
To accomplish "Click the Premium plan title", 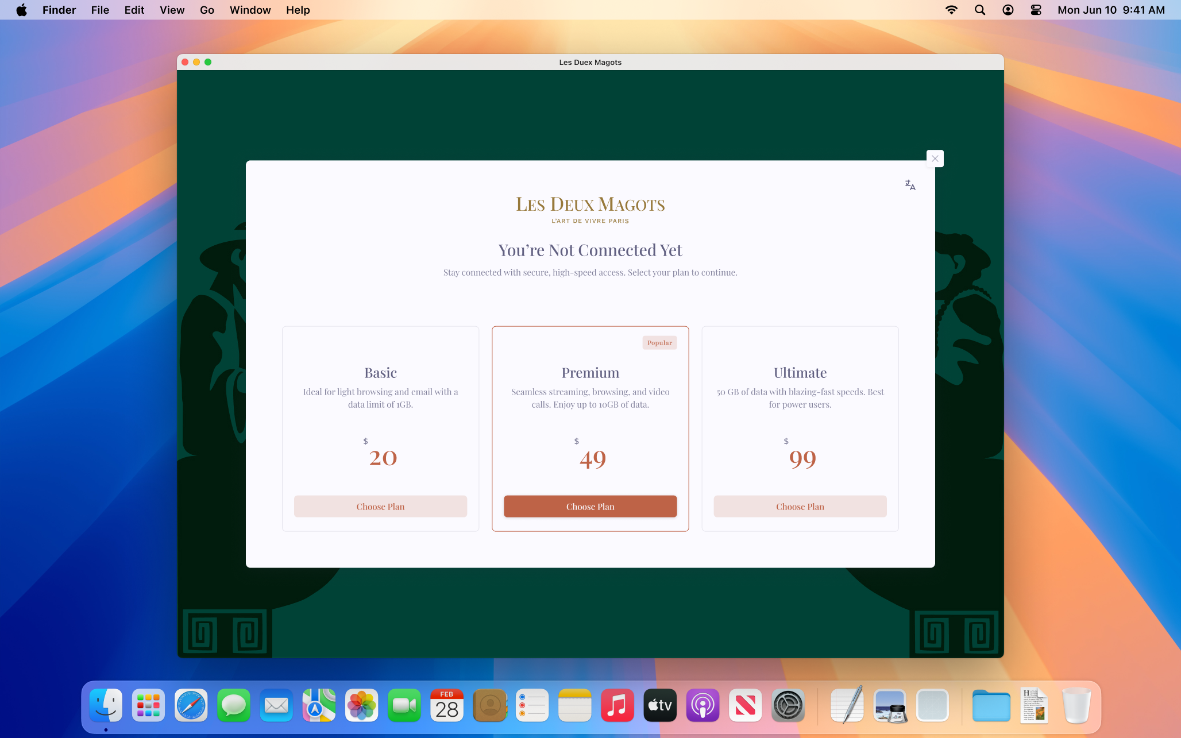I will [x=590, y=373].
